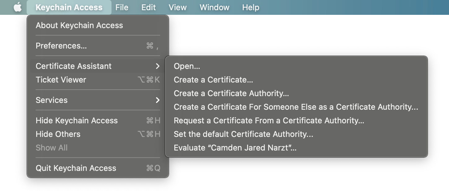Launch Ticket Viewer
Viewport: 449px width, 191px height.
pyautogui.click(x=61, y=80)
